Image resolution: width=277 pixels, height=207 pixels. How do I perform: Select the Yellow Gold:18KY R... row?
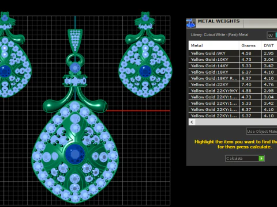pyautogui.click(x=233, y=78)
